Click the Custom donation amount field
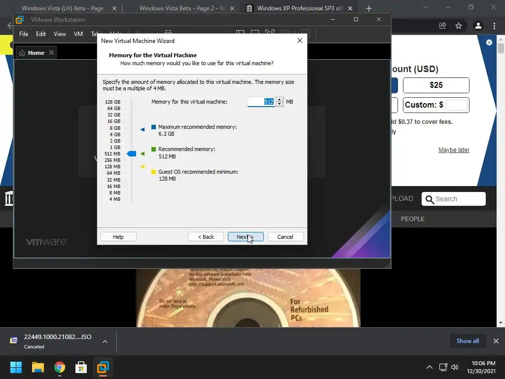Viewport: 505px width, 379px height. tap(457, 105)
